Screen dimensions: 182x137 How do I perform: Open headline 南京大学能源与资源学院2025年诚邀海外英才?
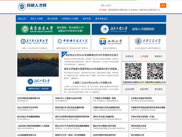(92, 69)
